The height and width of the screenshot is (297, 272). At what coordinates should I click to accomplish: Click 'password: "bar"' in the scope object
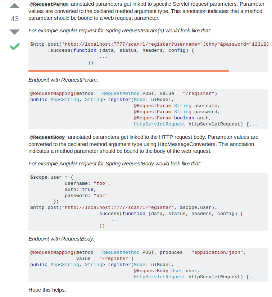pyautogui.click(x=86, y=196)
